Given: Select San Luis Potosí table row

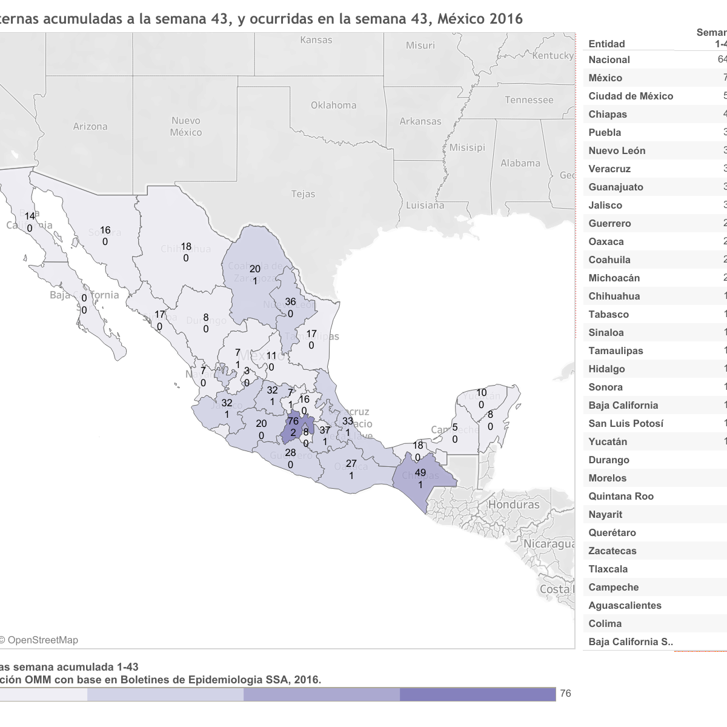Looking at the screenshot, I should [x=626, y=423].
